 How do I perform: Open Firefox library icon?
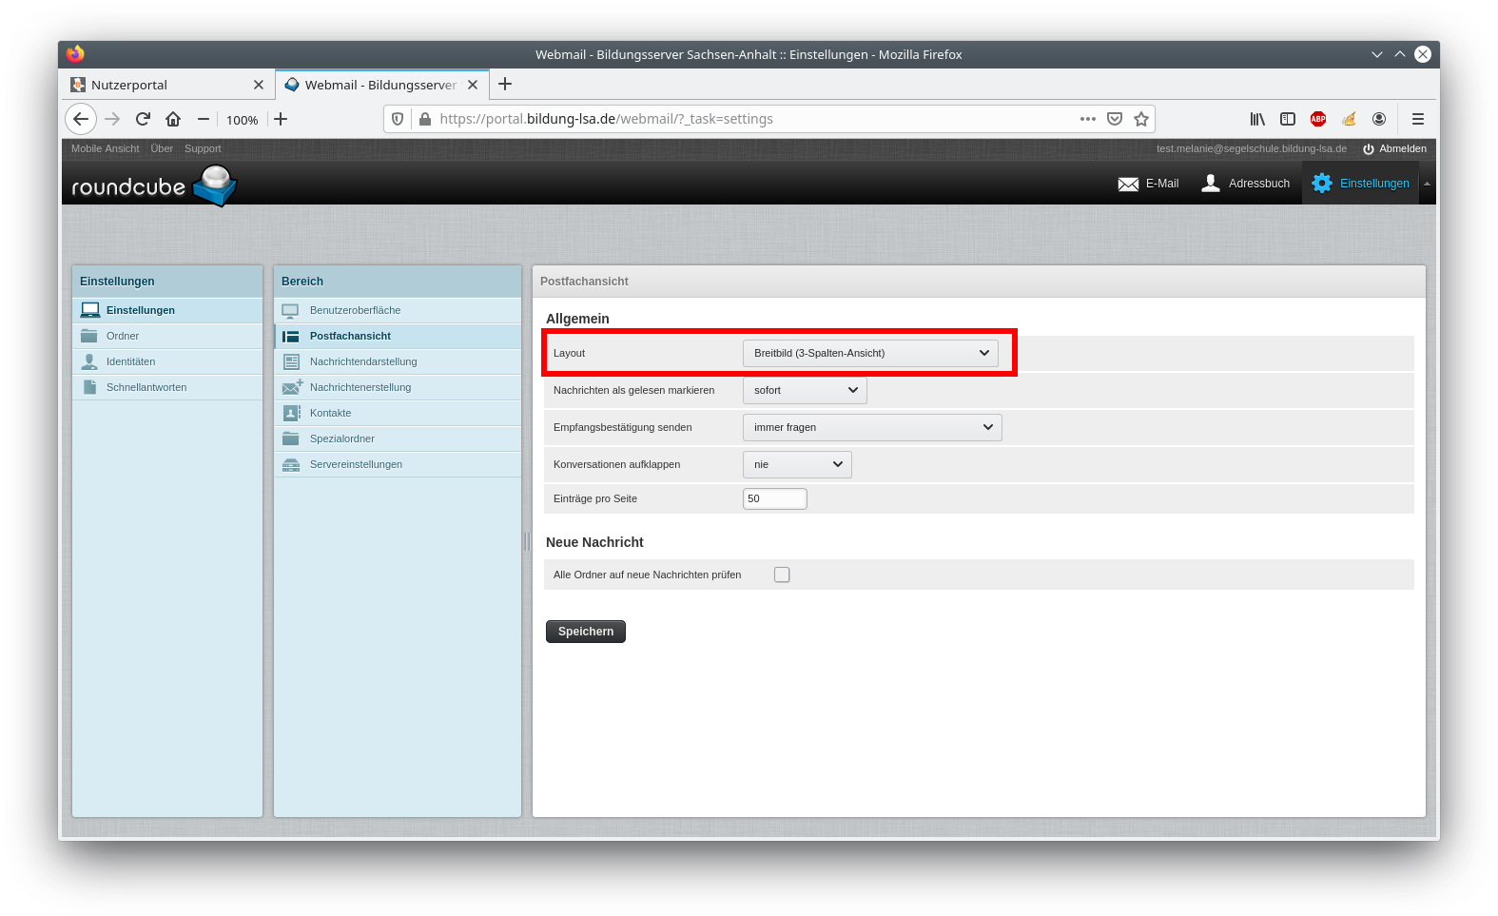[1257, 119]
